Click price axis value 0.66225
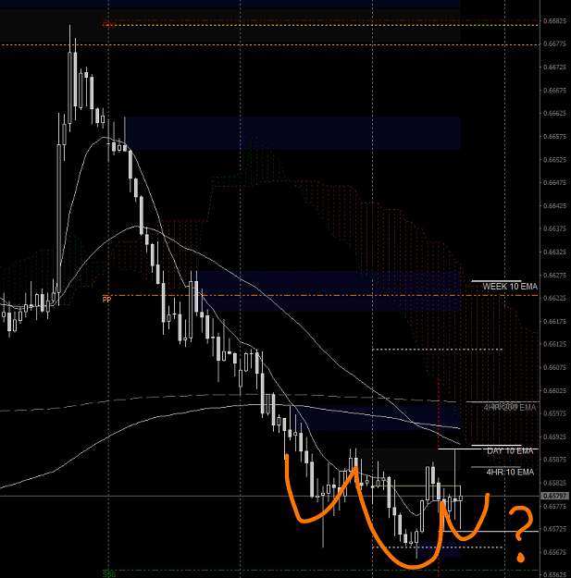The height and width of the screenshot is (578, 571). [554, 298]
